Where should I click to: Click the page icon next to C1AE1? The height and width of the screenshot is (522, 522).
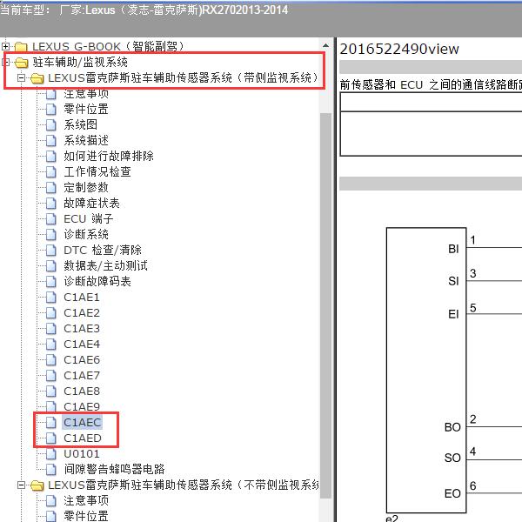click(51, 297)
